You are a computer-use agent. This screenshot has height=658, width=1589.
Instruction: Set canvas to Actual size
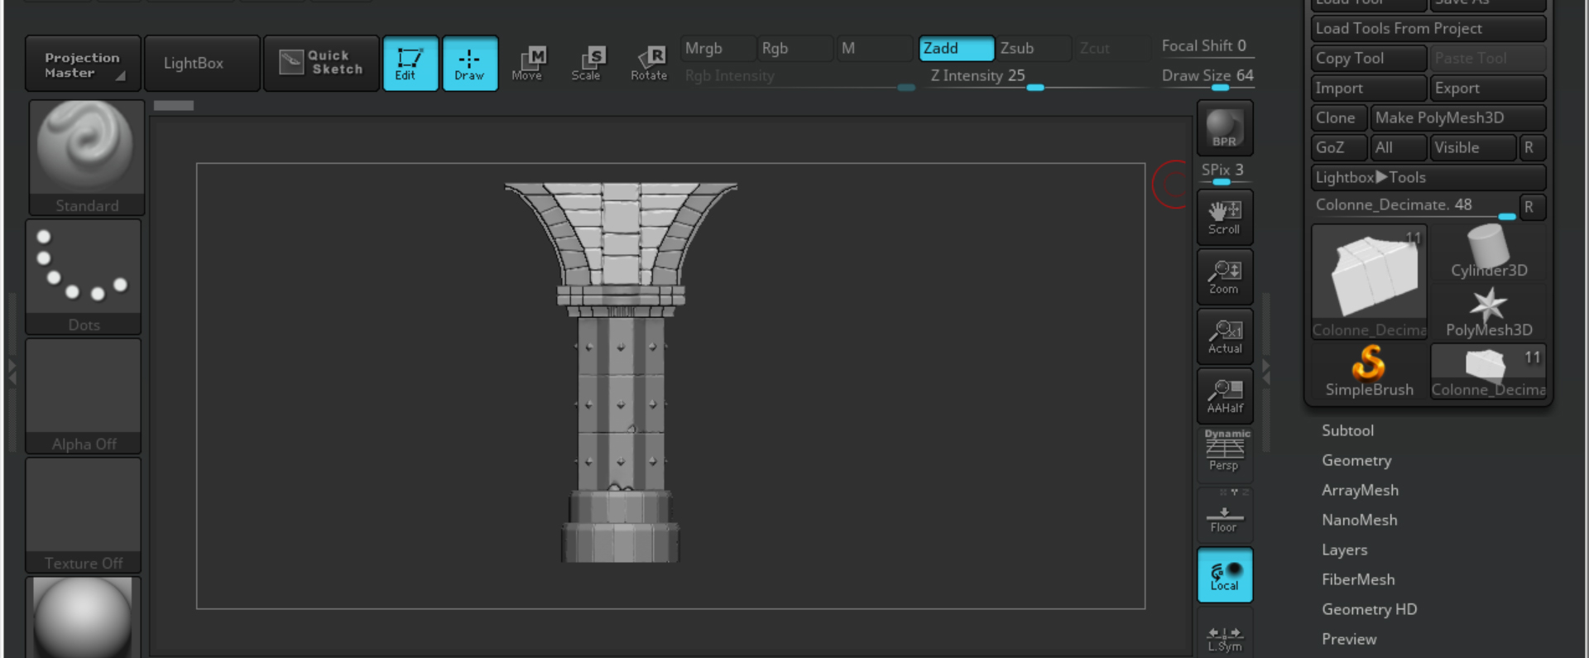[x=1225, y=337]
